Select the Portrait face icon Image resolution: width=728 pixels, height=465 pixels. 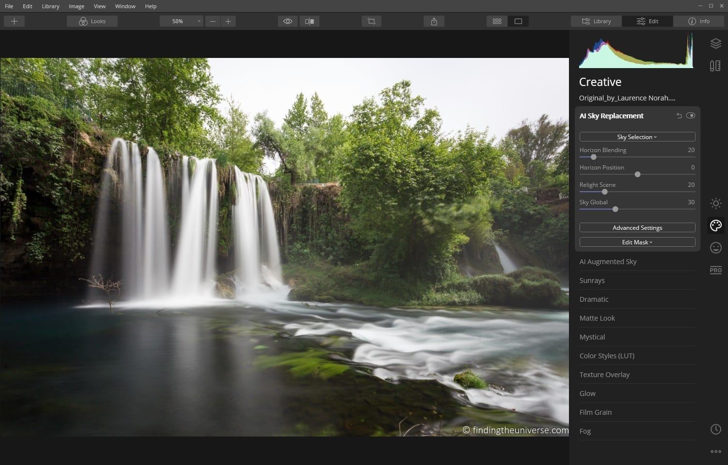tap(715, 248)
